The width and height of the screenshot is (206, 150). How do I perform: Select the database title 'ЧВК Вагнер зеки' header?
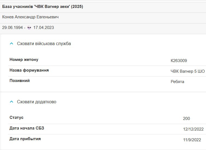(x=43, y=7)
